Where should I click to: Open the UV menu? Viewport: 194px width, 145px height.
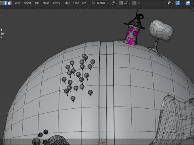click(x=84, y=3)
